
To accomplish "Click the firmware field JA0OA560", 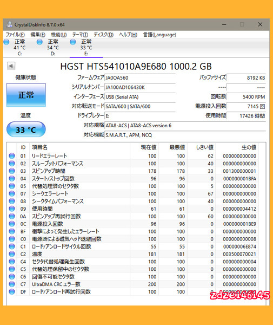I will tap(140, 77).
